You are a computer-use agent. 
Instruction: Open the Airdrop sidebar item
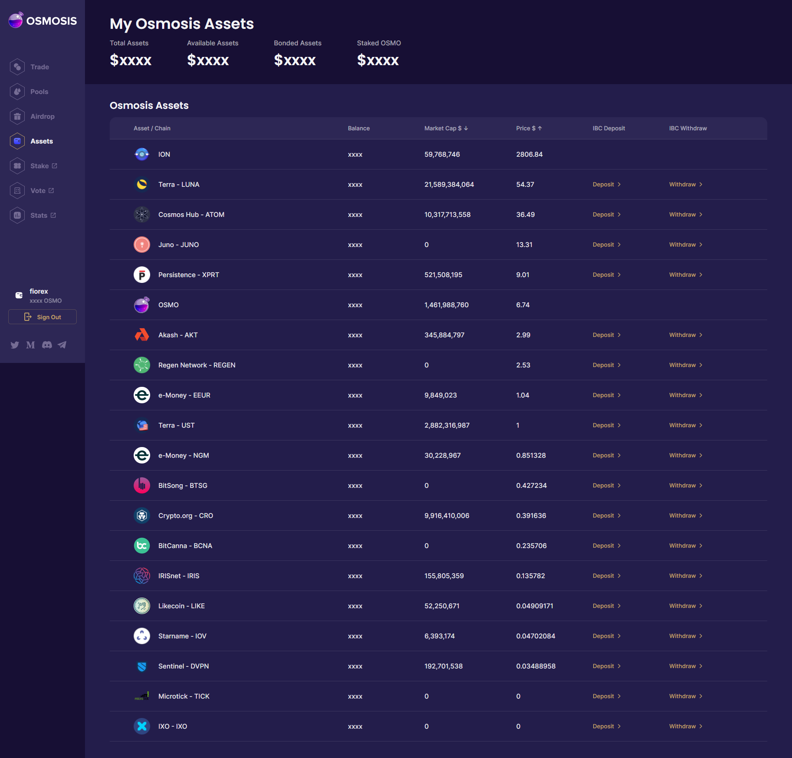[x=42, y=116]
